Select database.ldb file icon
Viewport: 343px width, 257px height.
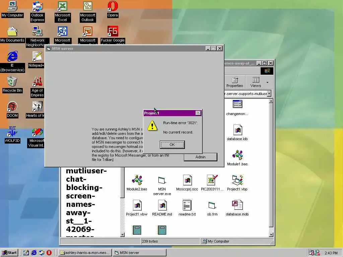237,133
